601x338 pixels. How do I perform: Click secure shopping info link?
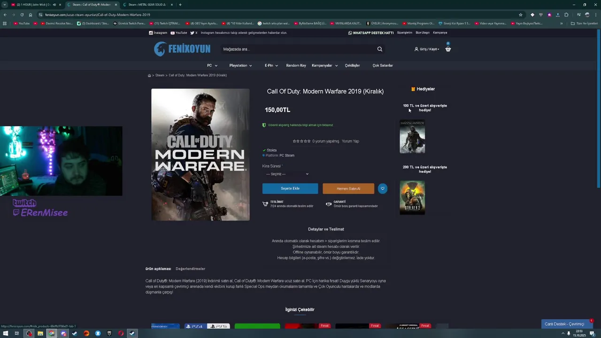point(298,125)
